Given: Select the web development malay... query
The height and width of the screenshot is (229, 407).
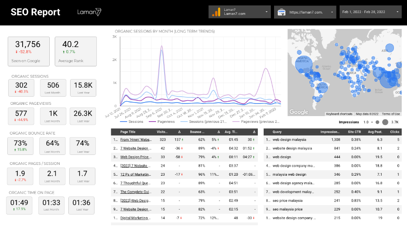Looking at the screenshot, I should 293,192.
